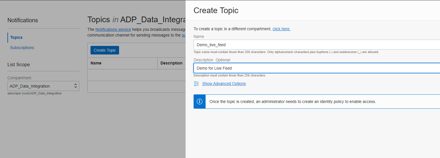Click the Name column header

pos(96,63)
